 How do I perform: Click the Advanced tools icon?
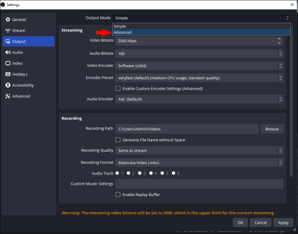pos(8,96)
